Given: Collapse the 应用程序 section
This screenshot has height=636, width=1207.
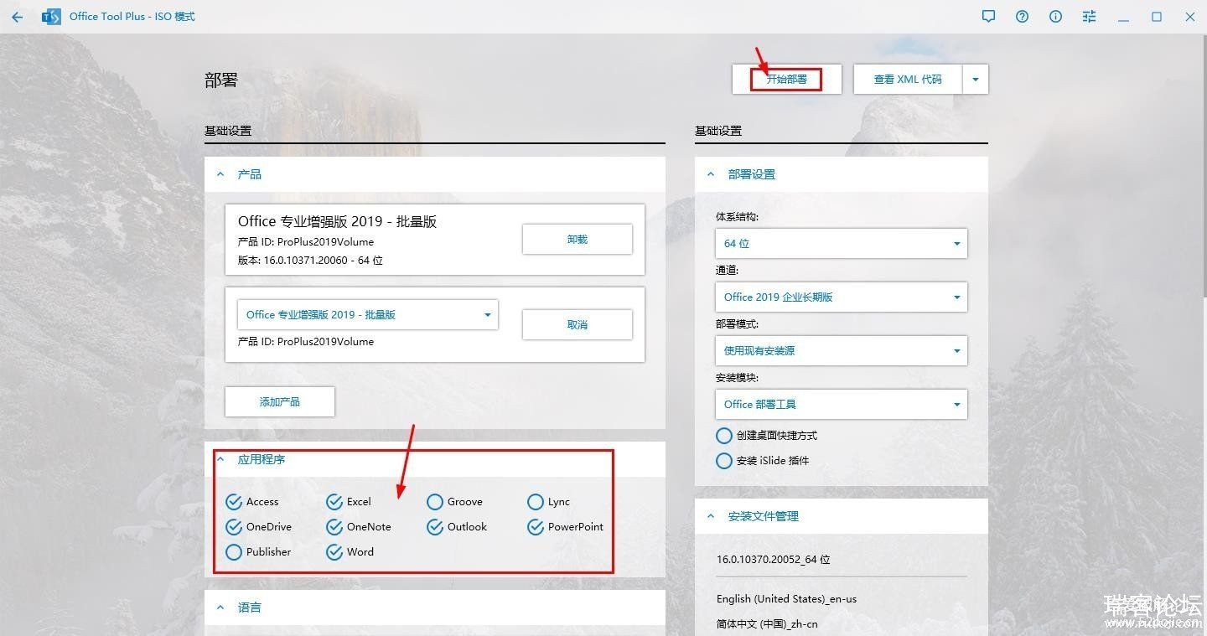Looking at the screenshot, I should 221,459.
